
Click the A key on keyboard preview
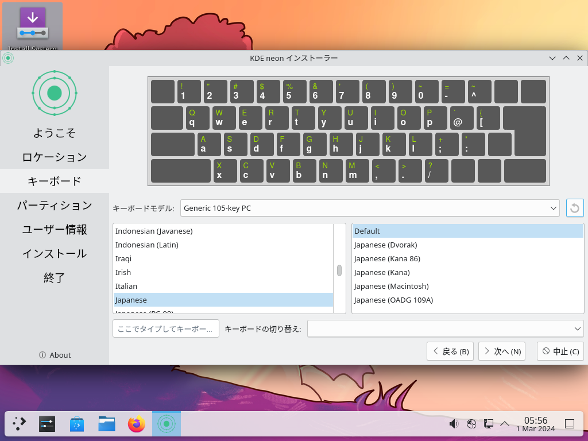[209, 144]
